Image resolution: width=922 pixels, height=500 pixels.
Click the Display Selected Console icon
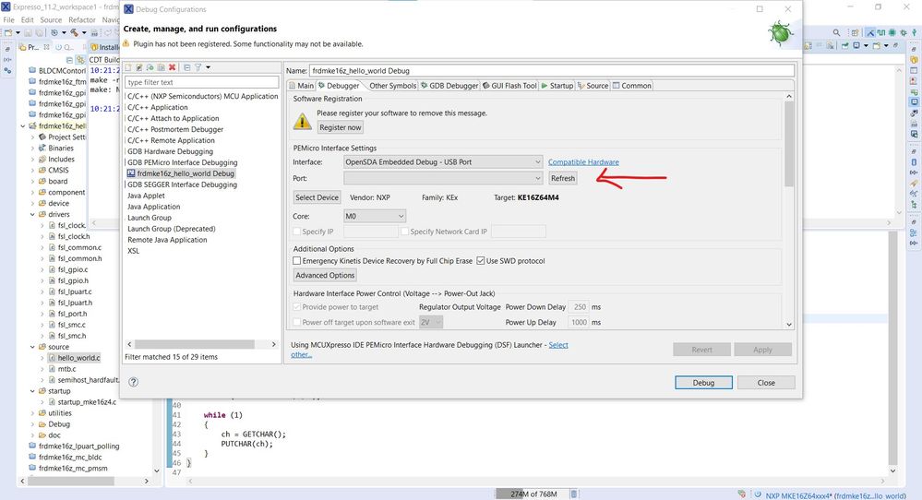[x=856, y=45]
